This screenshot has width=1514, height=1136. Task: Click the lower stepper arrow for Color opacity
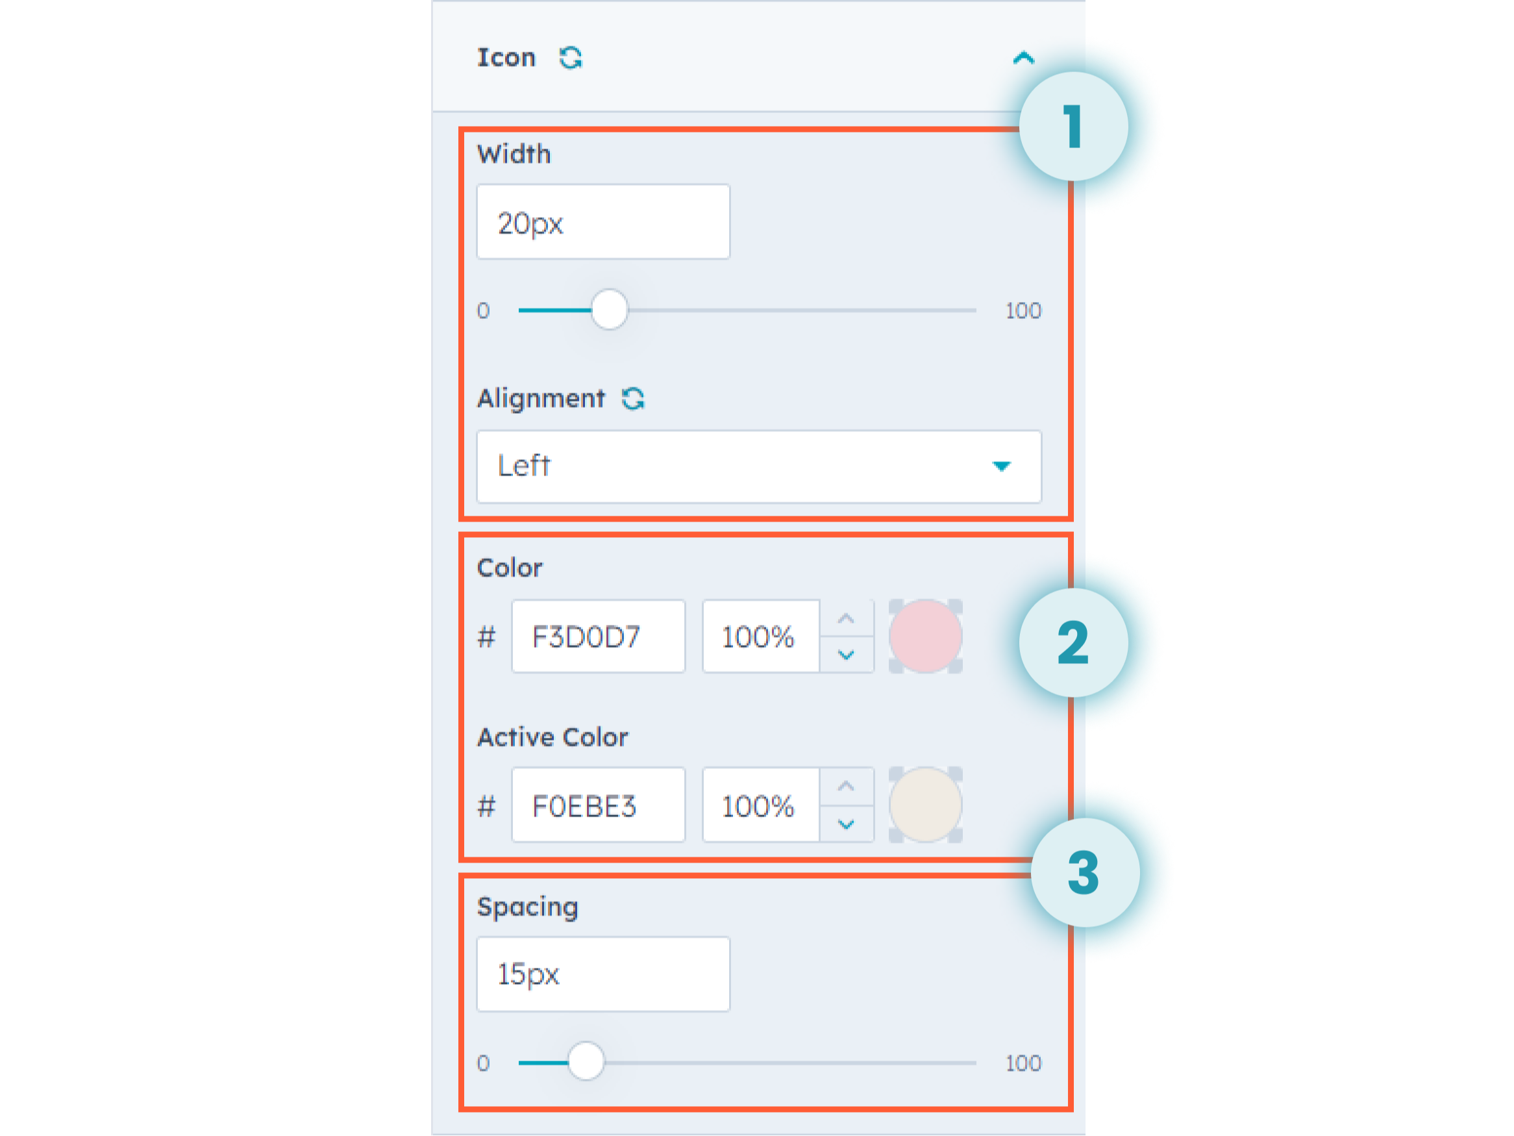(847, 656)
